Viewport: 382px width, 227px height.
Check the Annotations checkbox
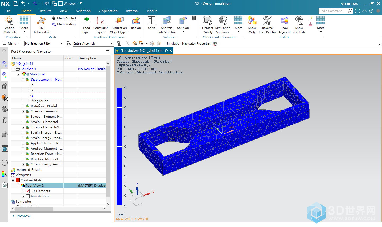28,196
